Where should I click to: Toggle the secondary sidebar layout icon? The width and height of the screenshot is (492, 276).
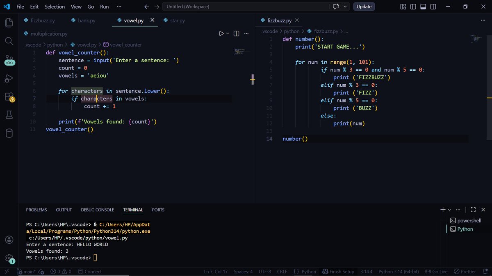click(x=433, y=7)
